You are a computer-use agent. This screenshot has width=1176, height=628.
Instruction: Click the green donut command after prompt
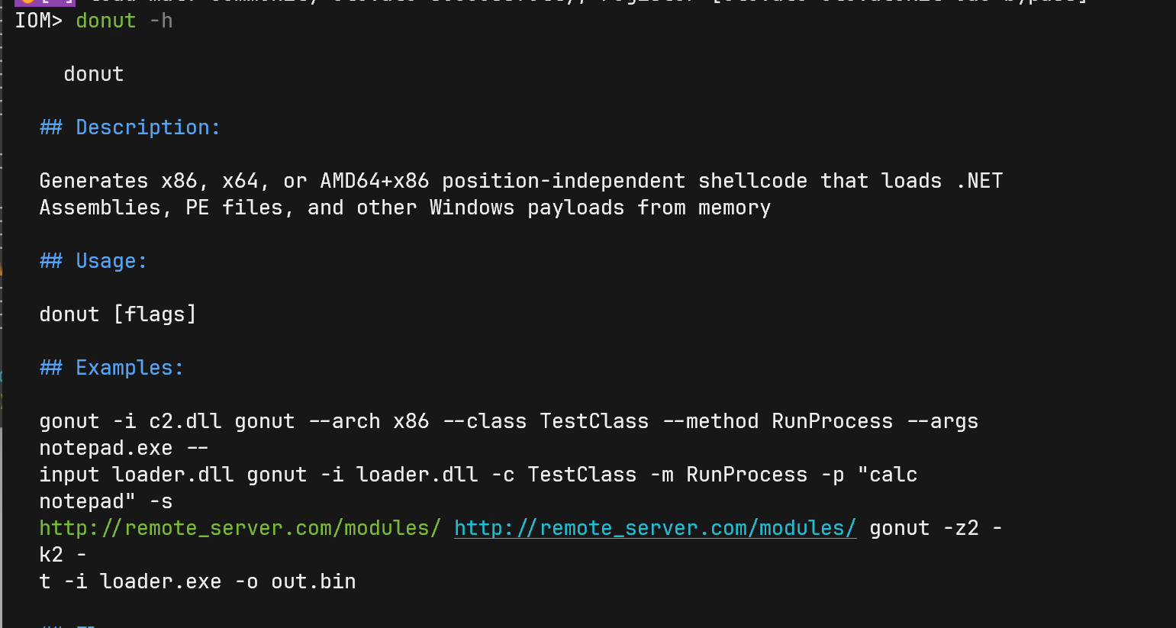coord(105,21)
